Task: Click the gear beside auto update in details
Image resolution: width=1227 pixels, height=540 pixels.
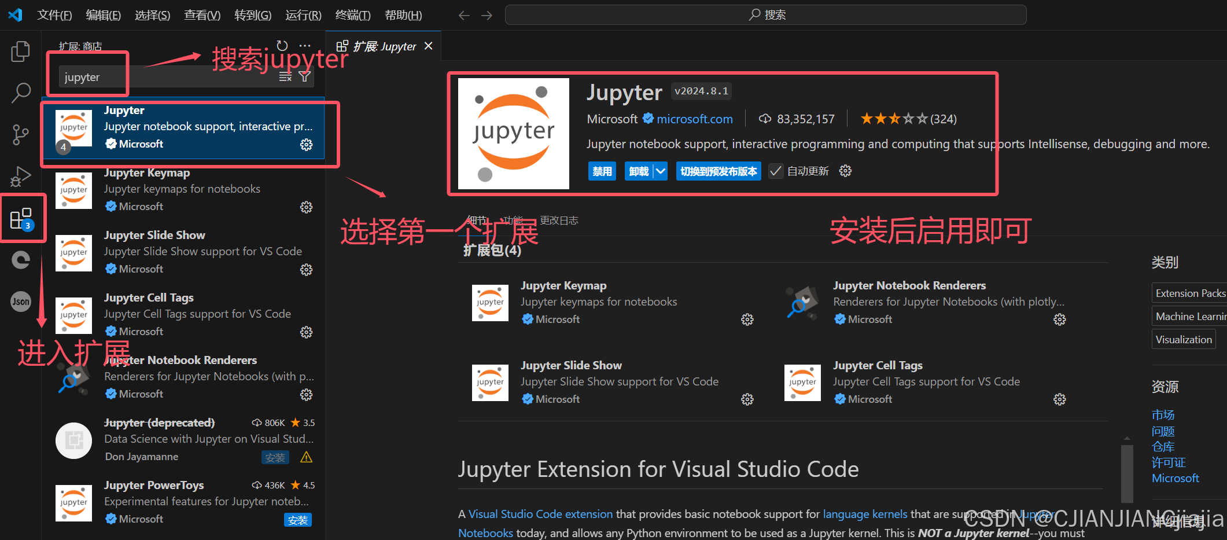Action: (x=845, y=171)
